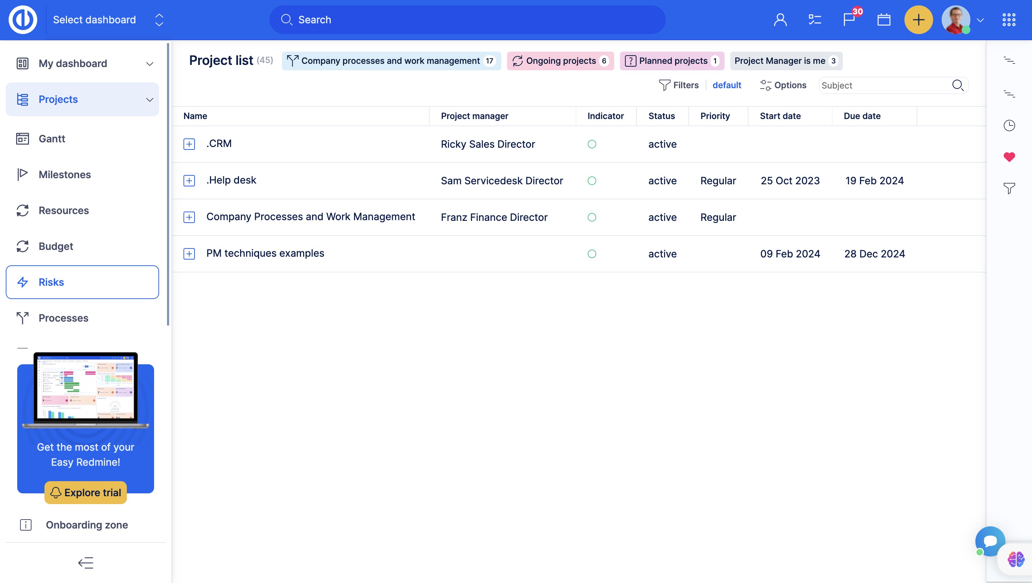Expand the My dashboard menu chevron
This screenshot has width=1032, height=583.
pos(149,64)
